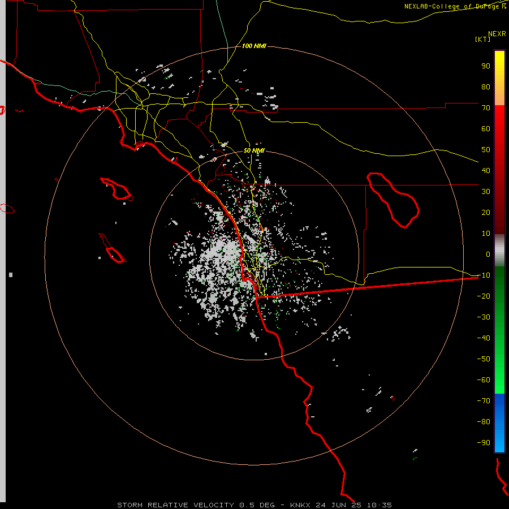Click the 60 value on the velocity scale
Image resolution: width=509 pixels, height=509 pixels.
click(486, 128)
